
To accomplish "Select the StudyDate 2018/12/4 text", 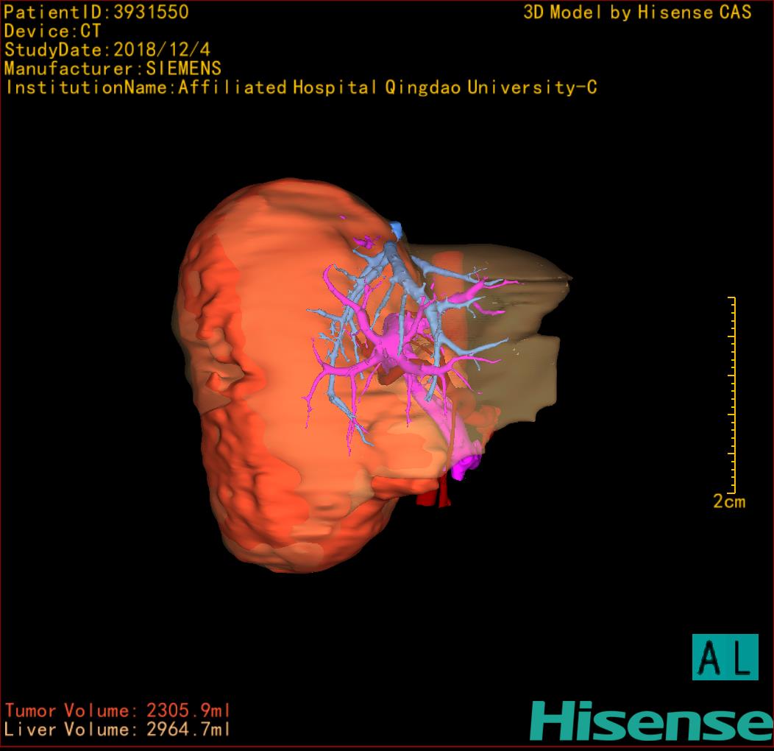I will pyautogui.click(x=107, y=50).
